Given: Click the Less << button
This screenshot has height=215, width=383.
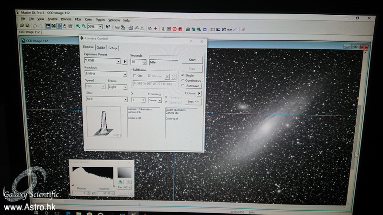Looking at the screenshot, I should [193, 102].
